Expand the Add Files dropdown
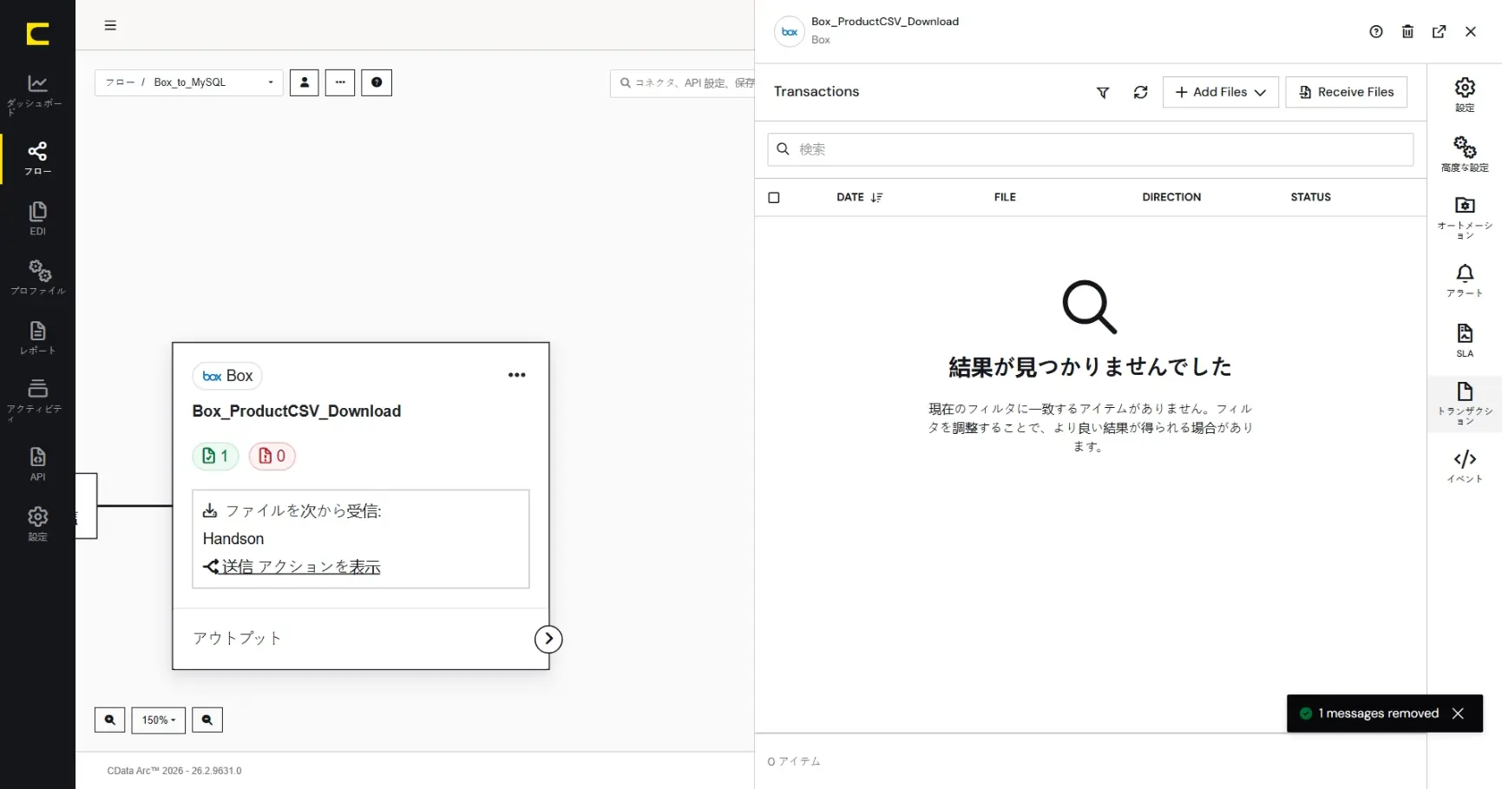This screenshot has height=789, width=1502. coord(1220,92)
